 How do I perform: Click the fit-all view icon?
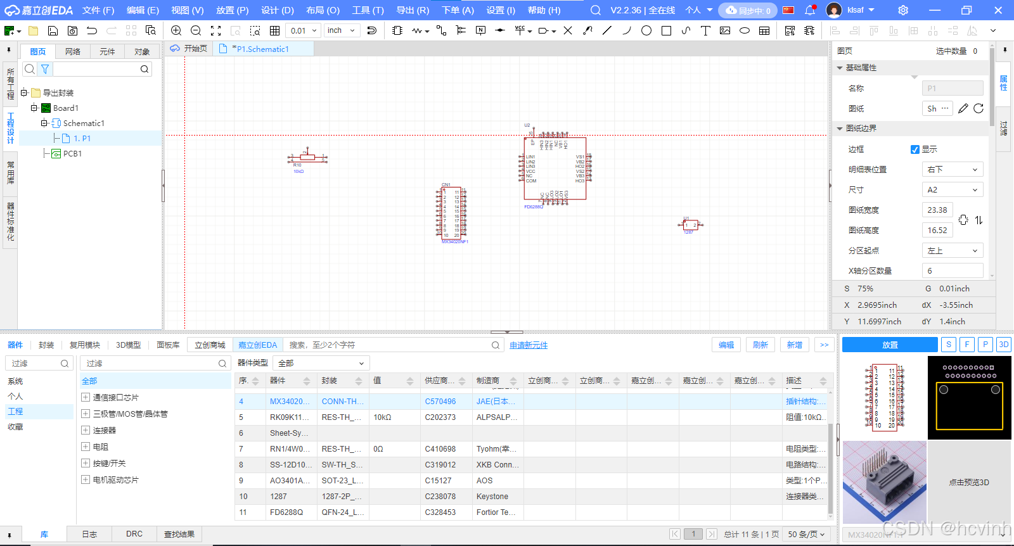tap(215, 30)
